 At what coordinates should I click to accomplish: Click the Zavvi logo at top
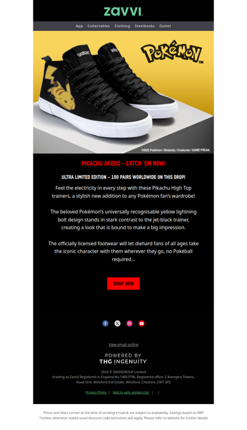124,12
